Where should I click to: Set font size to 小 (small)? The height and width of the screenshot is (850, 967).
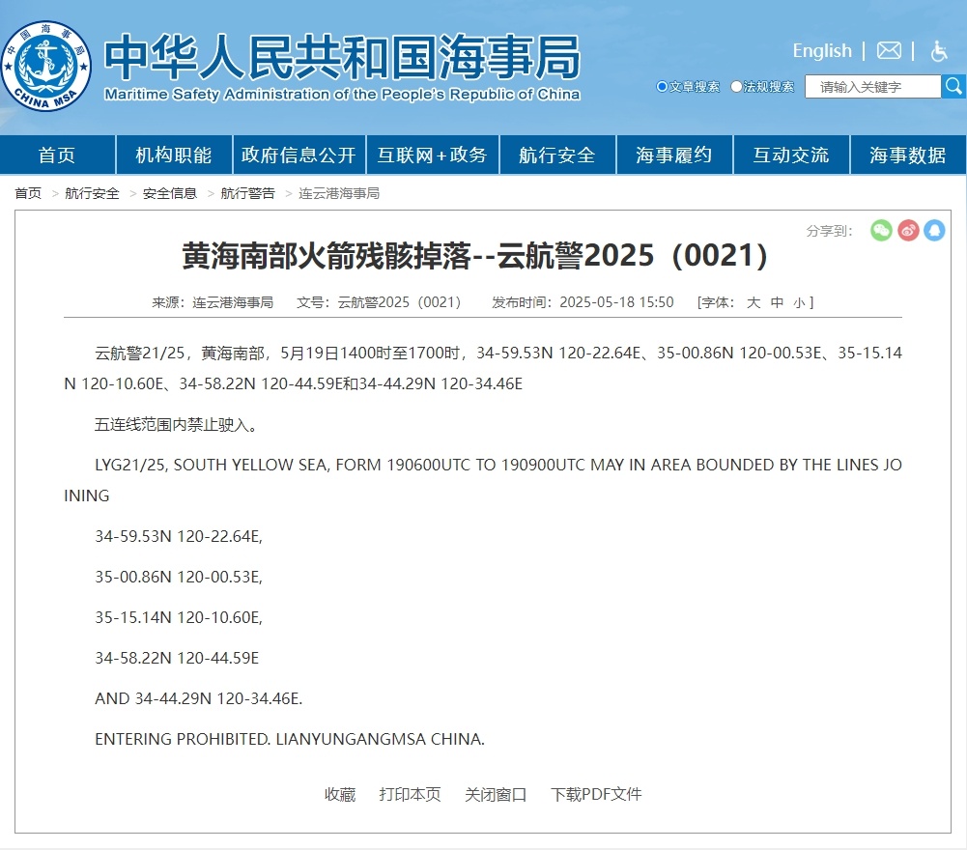click(x=799, y=302)
